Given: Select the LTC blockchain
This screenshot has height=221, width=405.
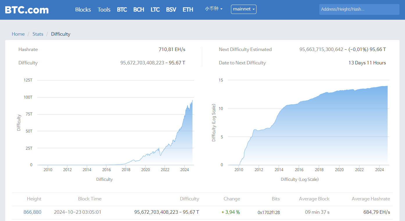Looking at the screenshot, I should tap(155, 9).
